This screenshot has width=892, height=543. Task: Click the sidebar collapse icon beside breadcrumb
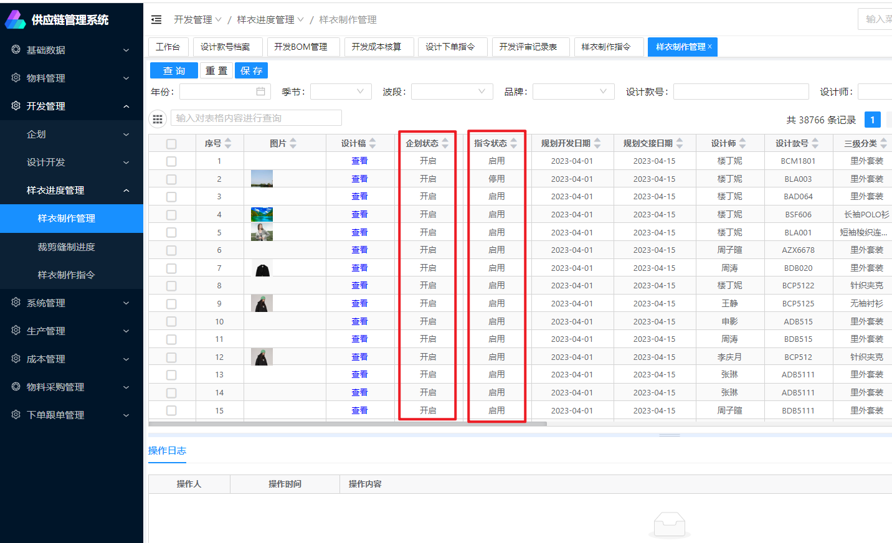tap(156, 20)
